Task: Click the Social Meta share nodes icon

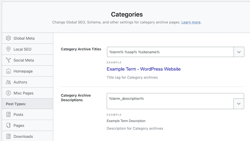Action: click(8, 60)
